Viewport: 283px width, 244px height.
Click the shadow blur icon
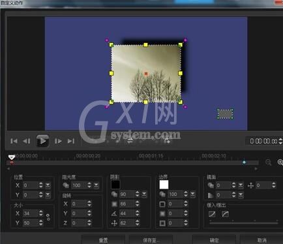tap(114, 204)
